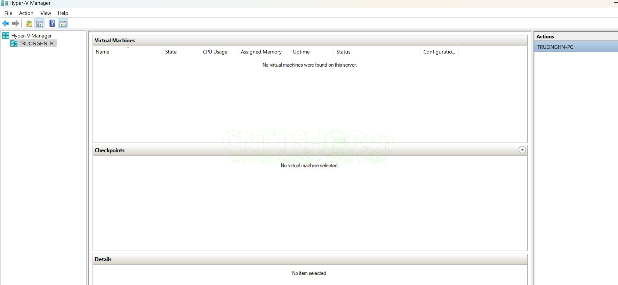Sort virtual machines by Name column
Image resolution: width=618 pixels, height=285 pixels.
pos(127,52)
